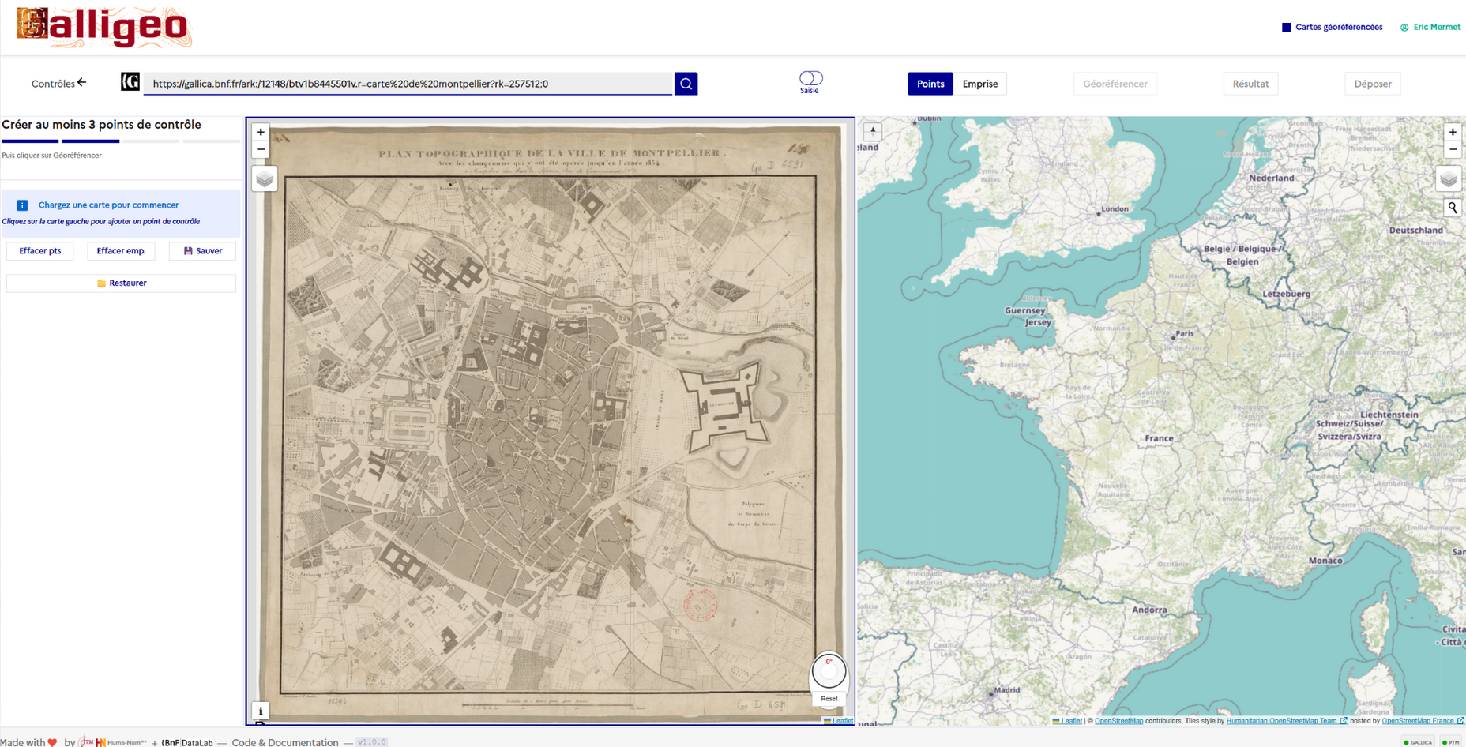Viewport: 1466px width, 747px height.
Task: Click the Gallica IIIF icon beside URL field
Action: click(x=130, y=82)
